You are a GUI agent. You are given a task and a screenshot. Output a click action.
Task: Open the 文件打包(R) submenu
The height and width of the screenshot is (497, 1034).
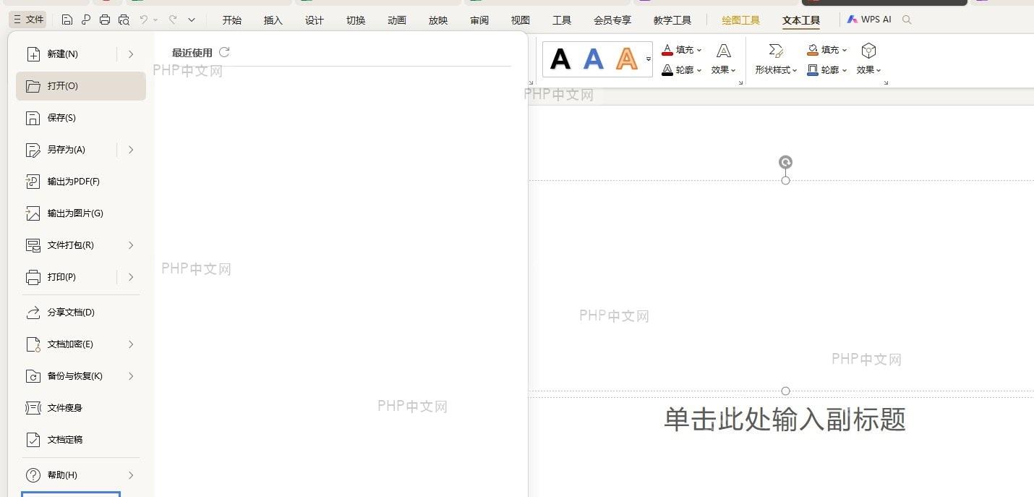pyautogui.click(x=81, y=245)
